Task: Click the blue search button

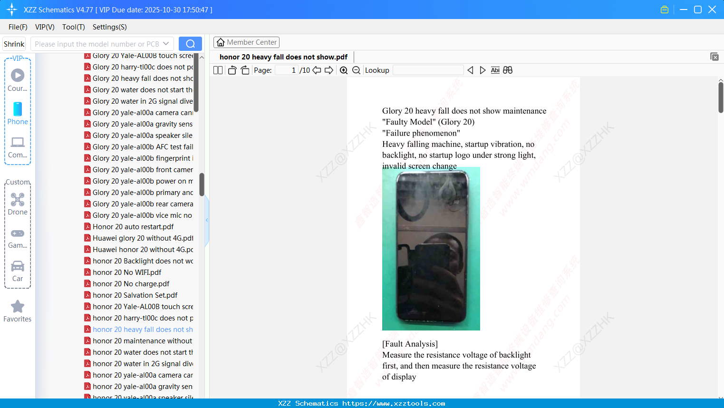Action: point(190,44)
